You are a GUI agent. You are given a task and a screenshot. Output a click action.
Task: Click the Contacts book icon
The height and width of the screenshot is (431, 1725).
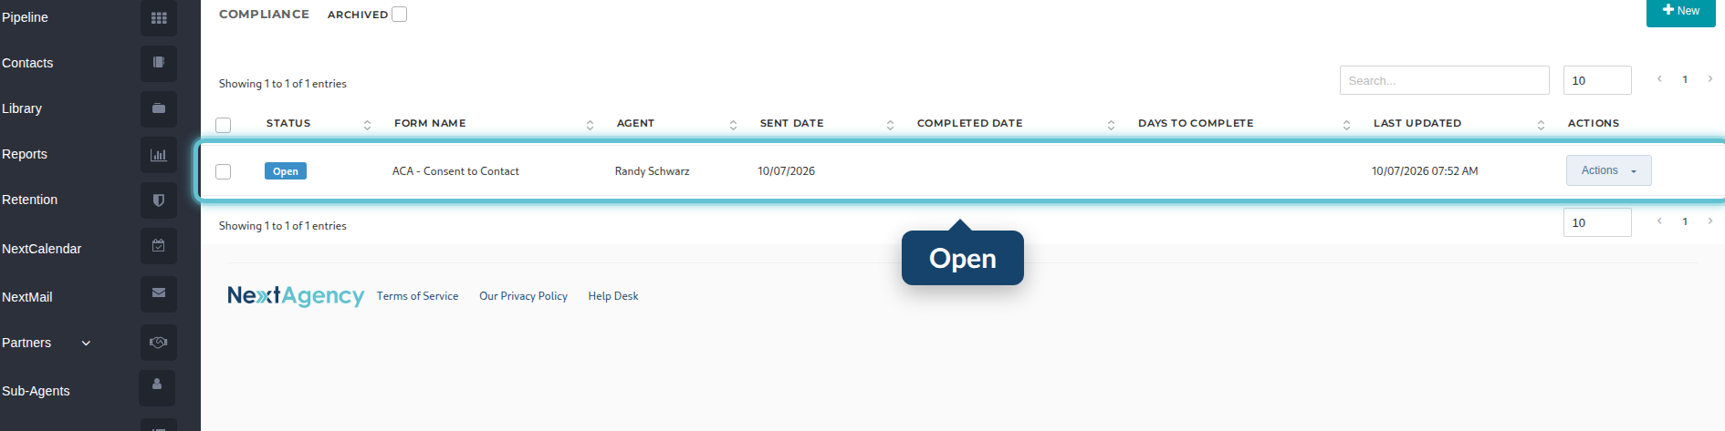tap(159, 63)
